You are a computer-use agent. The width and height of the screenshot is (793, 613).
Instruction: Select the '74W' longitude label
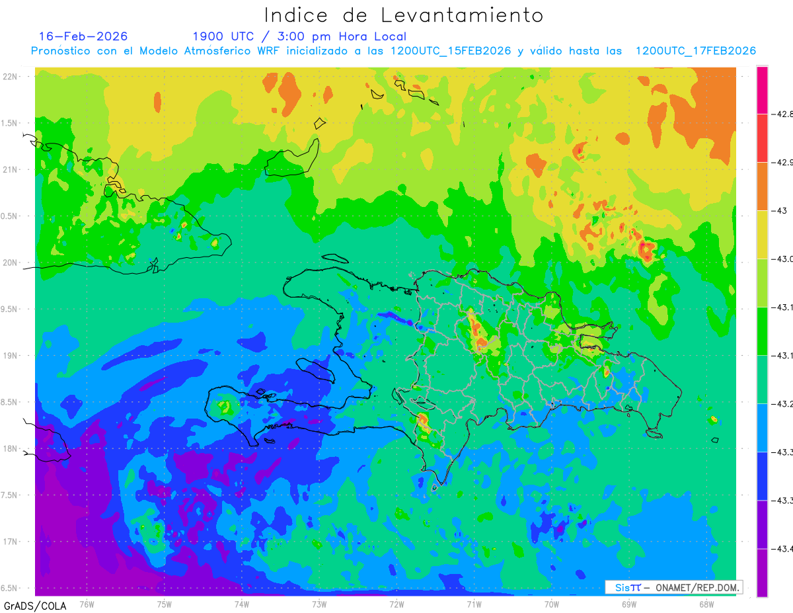tap(241, 604)
